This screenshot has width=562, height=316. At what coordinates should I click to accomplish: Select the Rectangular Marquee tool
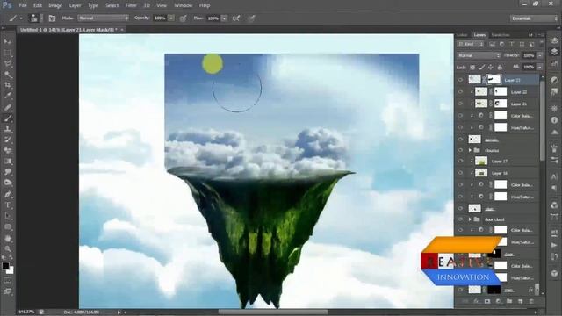(8, 53)
